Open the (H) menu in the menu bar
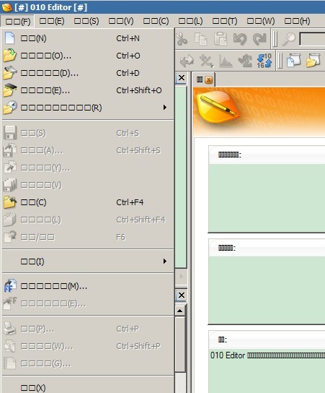The width and height of the screenshot is (325, 393). 297,21
